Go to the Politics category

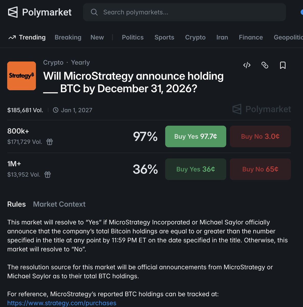pos(133,37)
